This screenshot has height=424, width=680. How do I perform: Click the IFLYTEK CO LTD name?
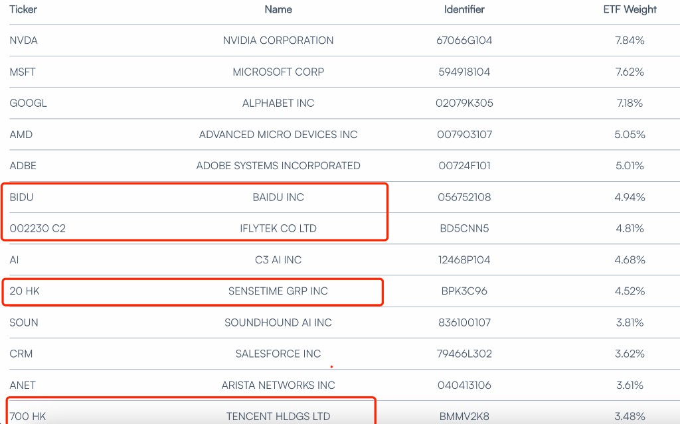pos(278,228)
